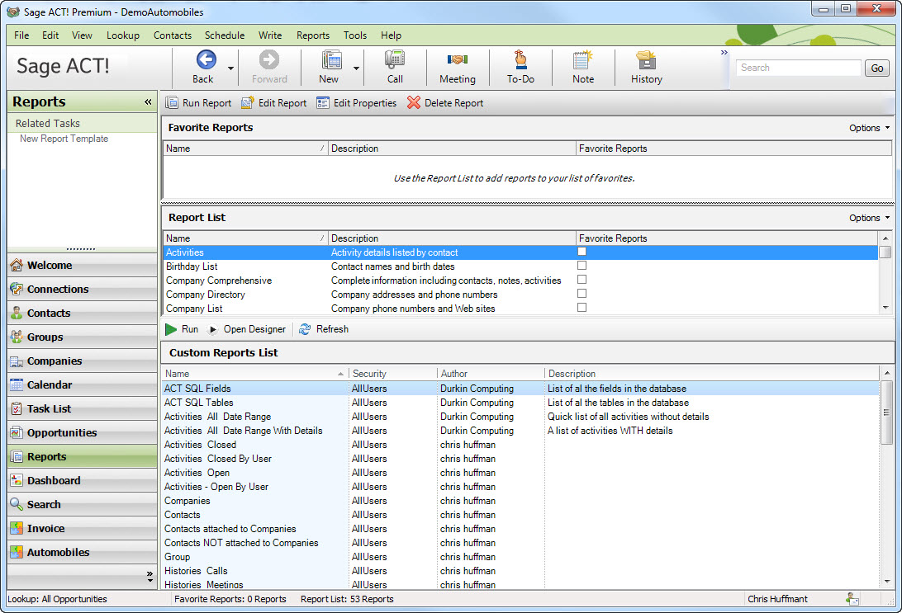The height and width of the screenshot is (613, 902).
Task: Expand navigation bar configure chevron
Action: 150,576
